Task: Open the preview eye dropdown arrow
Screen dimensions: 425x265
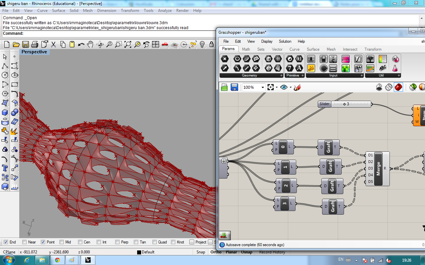Action: (x=291, y=87)
